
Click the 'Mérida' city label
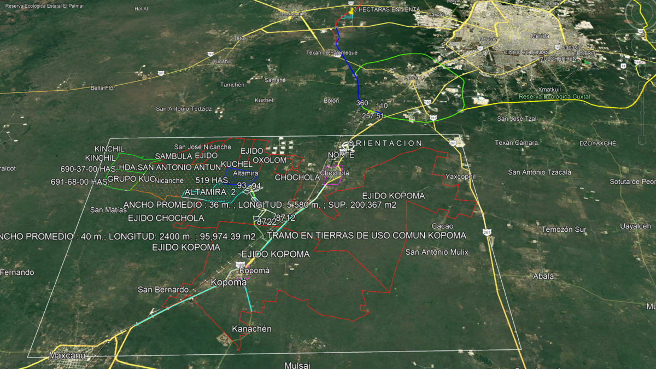(x=540, y=36)
